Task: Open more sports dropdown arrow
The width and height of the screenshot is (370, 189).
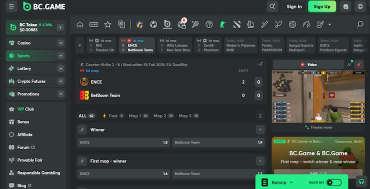Action: [x=329, y=24]
